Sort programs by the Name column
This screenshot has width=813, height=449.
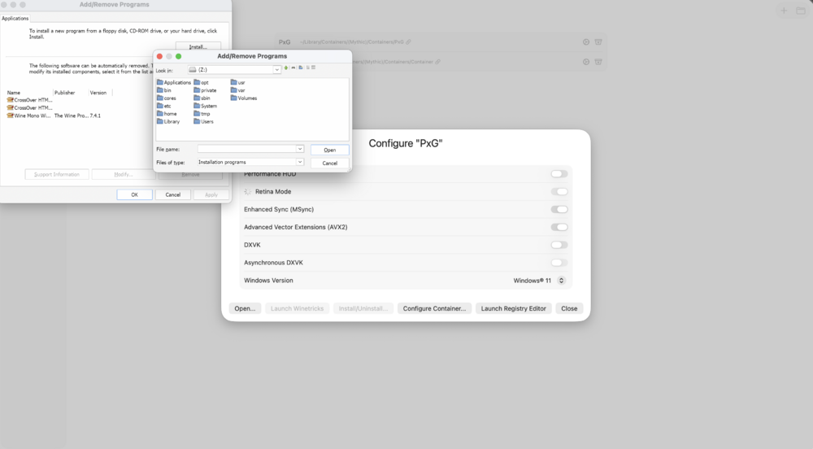click(x=28, y=93)
